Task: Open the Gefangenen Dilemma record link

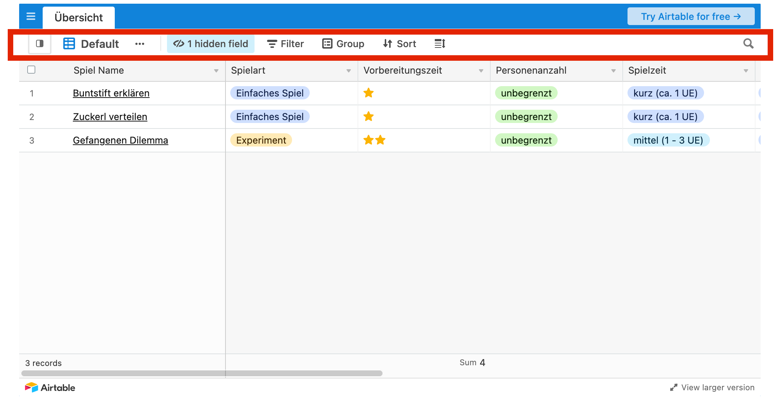Action: click(x=120, y=140)
